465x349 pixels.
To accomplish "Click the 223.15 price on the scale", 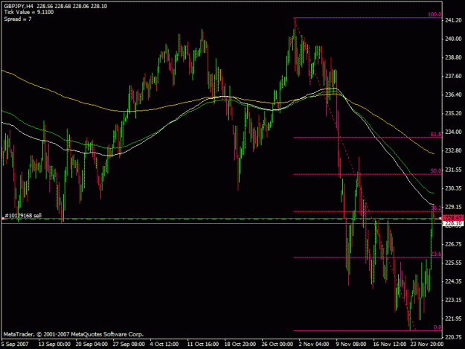I will point(453,300).
